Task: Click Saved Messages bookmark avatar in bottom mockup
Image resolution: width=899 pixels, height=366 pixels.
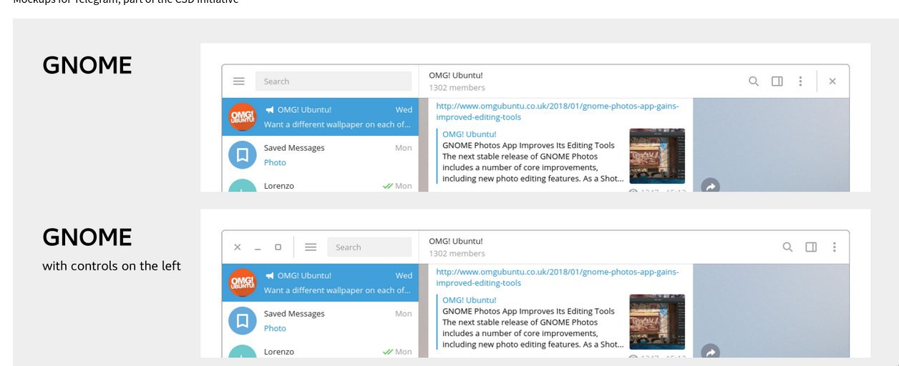Action: click(243, 321)
